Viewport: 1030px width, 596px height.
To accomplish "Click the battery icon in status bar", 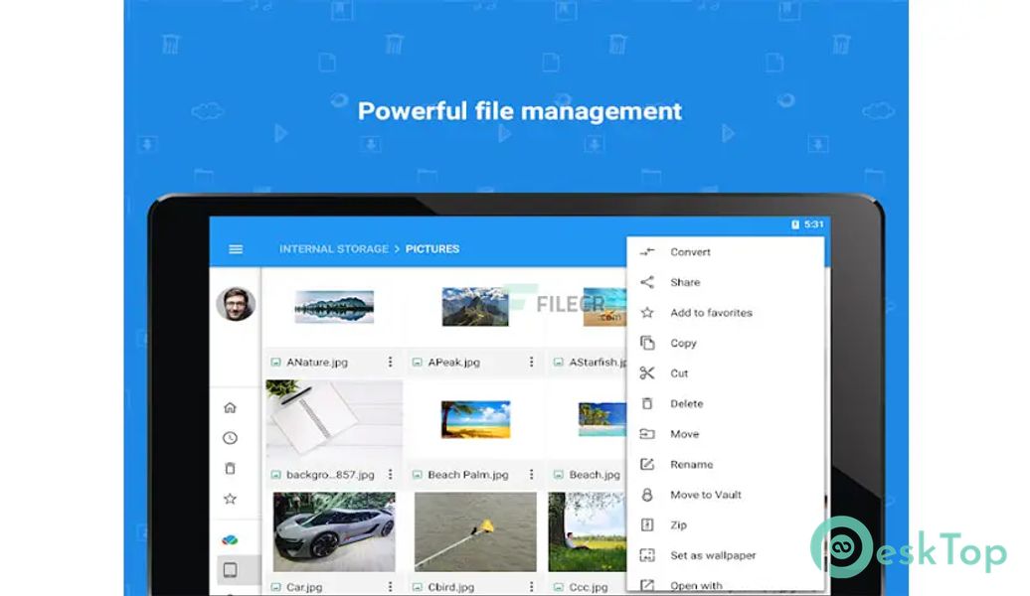I will pyautogui.click(x=795, y=224).
